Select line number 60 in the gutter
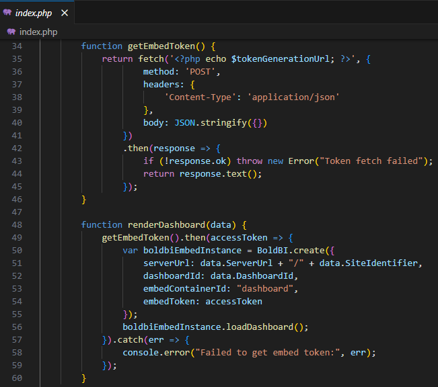The image size is (438, 387). 17,378
